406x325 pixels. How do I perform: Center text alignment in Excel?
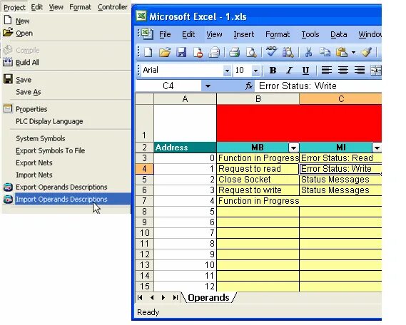pyautogui.click(x=343, y=71)
